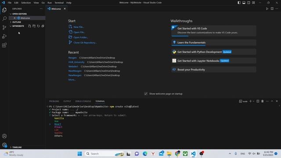Open the Search view in activity bar

4,18
